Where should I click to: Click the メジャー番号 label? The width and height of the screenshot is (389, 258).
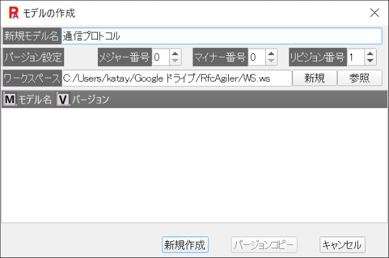(124, 57)
